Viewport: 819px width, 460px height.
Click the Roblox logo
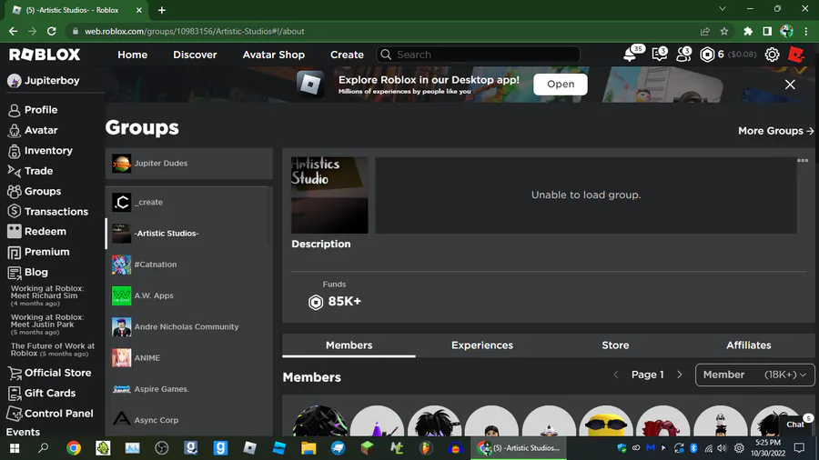point(45,55)
